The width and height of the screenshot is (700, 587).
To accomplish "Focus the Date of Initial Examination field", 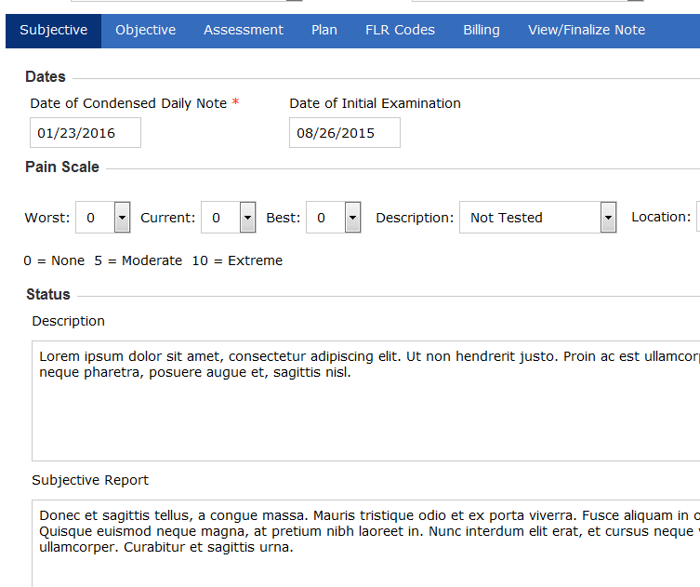I will click(x=344, y=133).
